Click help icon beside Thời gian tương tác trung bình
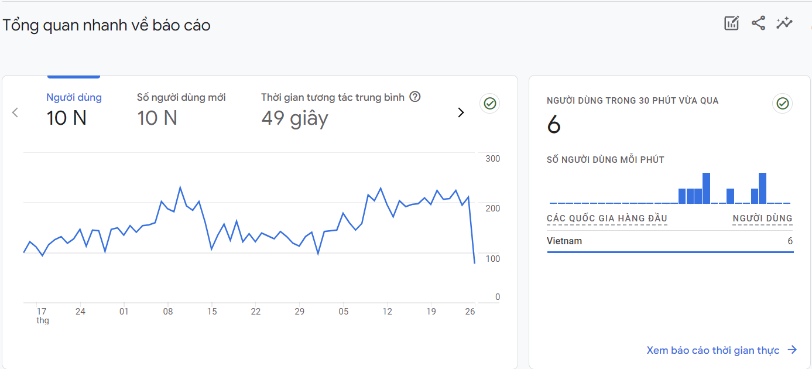Screen dimensions: 812x369 tap(415, 97)
